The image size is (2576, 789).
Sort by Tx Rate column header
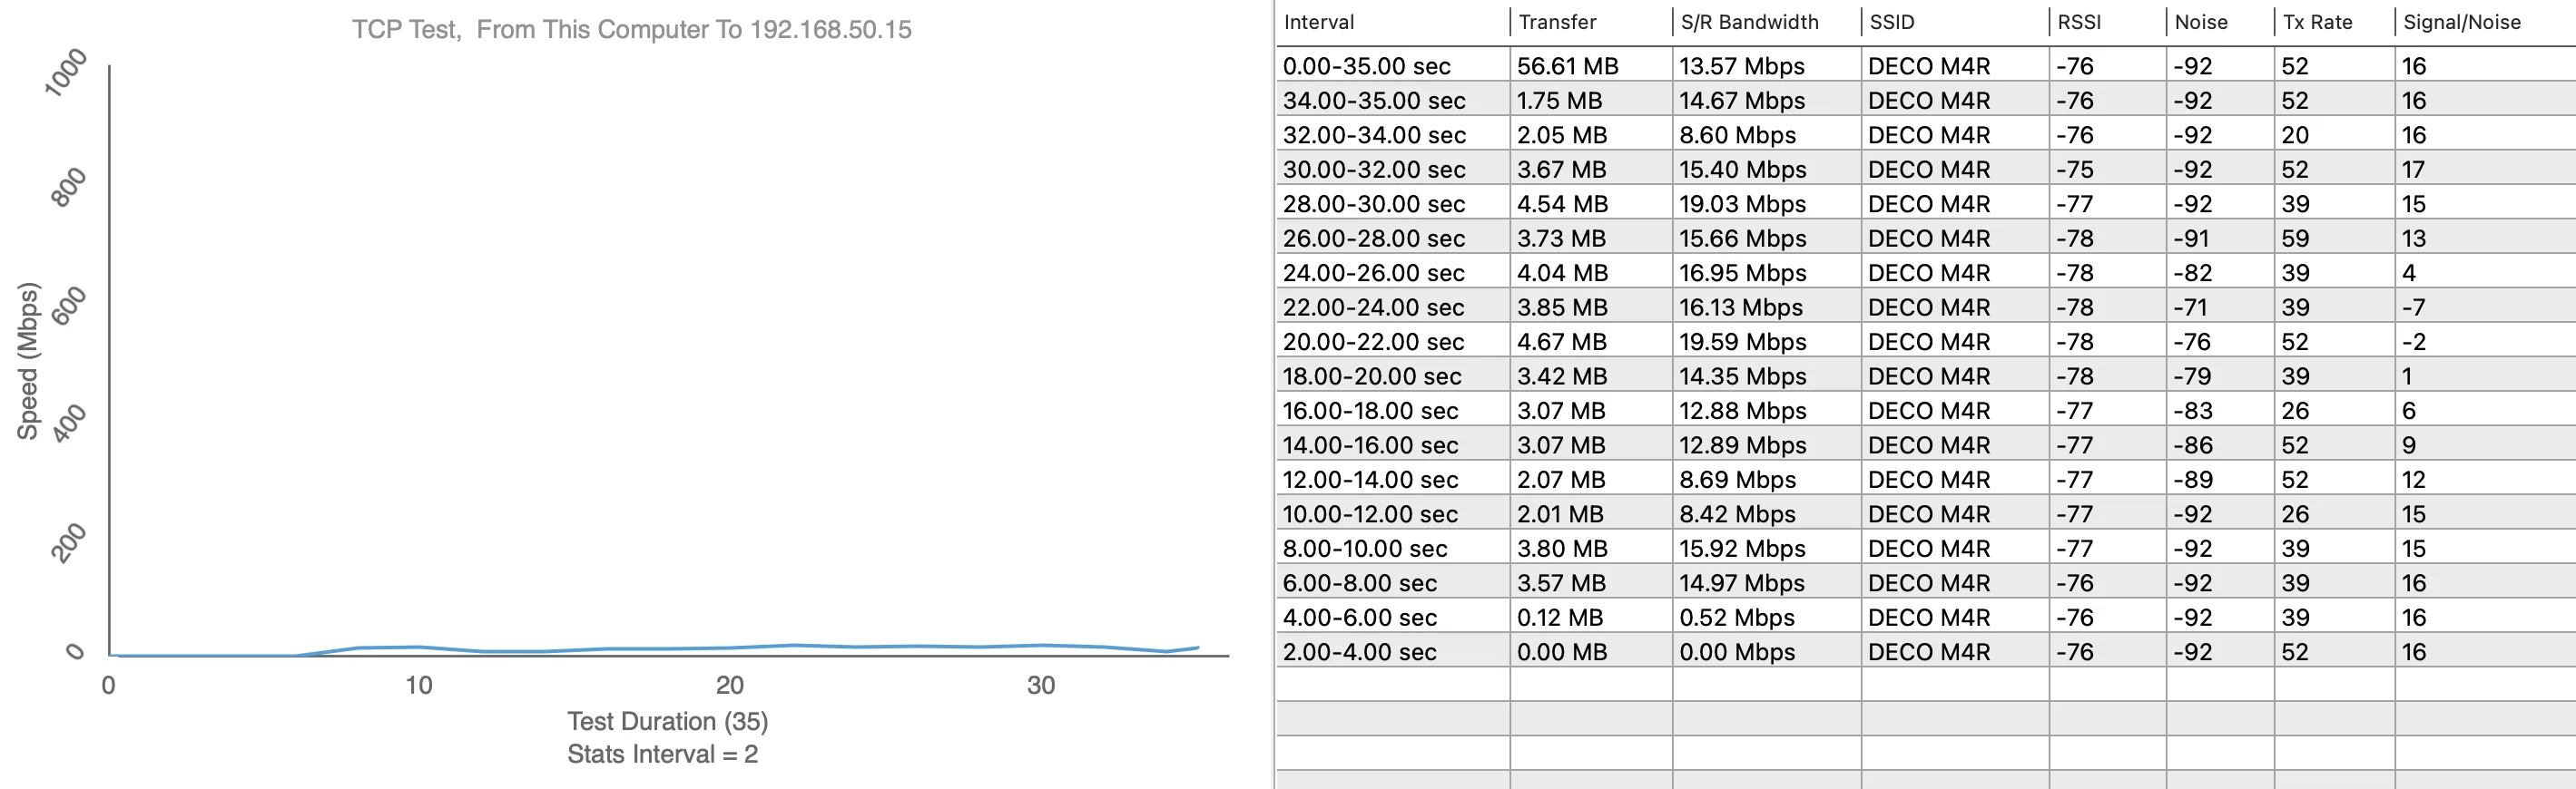point(2317,22)
